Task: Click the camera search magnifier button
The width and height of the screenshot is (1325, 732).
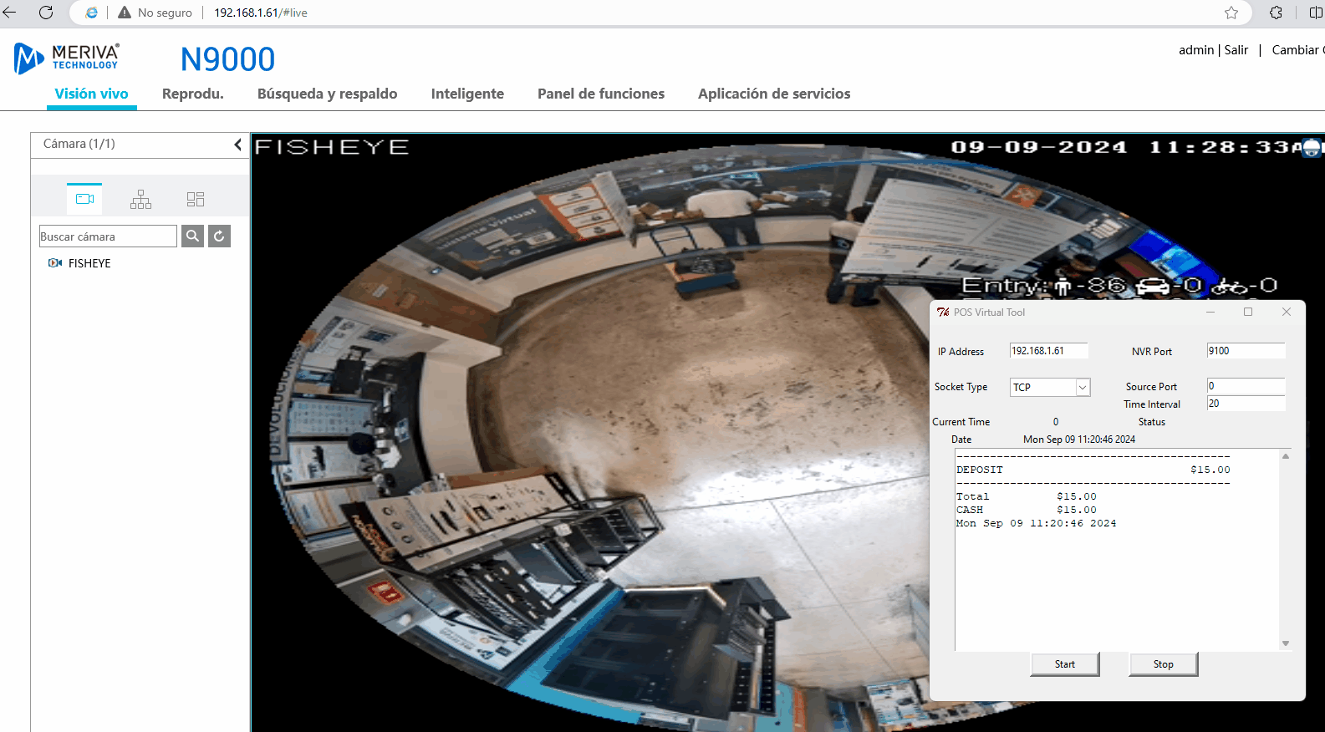Action: coord(192,236)
